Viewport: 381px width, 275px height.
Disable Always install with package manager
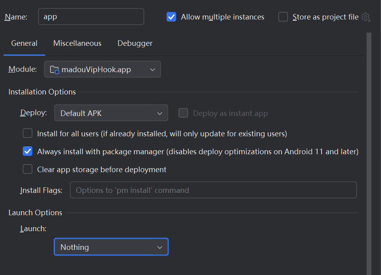point(28,151)
